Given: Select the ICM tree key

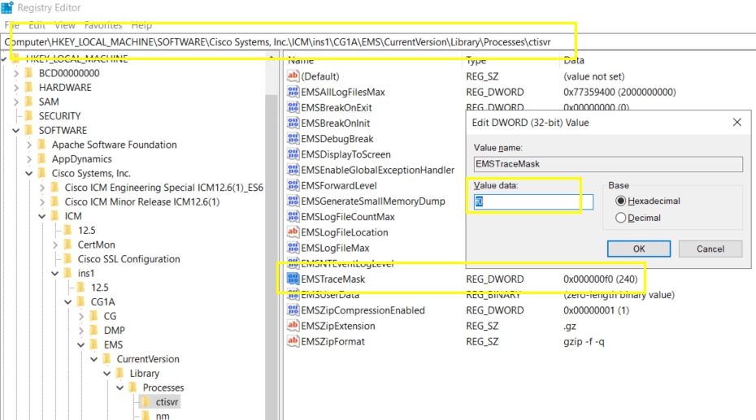Looking at the screenshot, I should [73, 216].
